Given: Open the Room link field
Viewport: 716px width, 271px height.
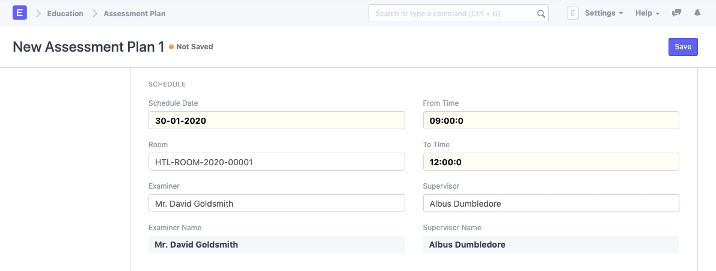Looking at the screenshot, I should (277, 162).
